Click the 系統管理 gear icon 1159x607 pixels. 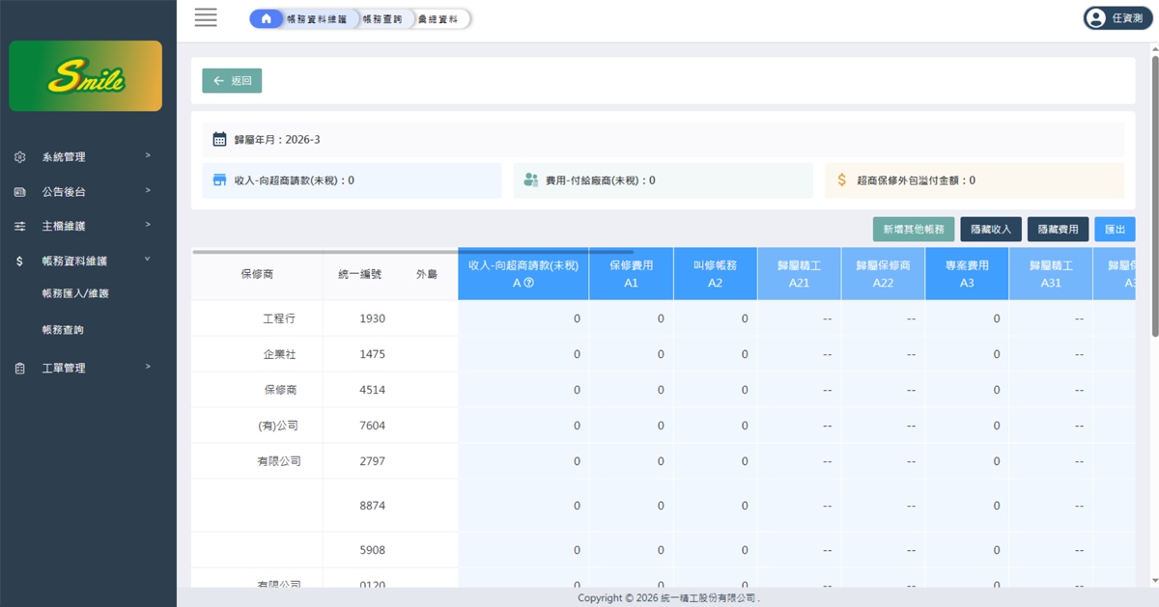20,157
